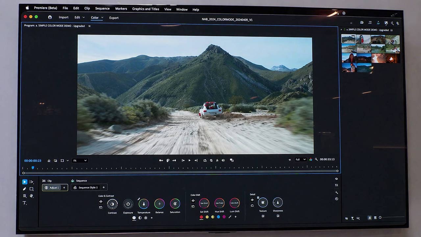
Task: Expand the Edit workspace dropdown arrow
Action: pos(84,17)
